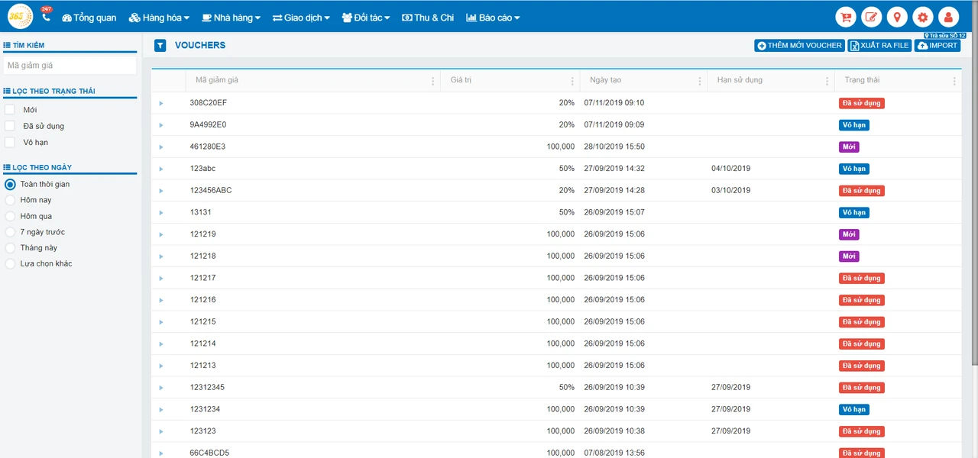Open the location pin icon in header
The image size is (978, 458).
[897, 18]
